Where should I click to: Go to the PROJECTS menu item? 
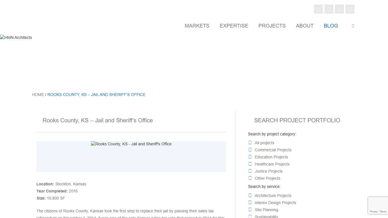point(272,26)
